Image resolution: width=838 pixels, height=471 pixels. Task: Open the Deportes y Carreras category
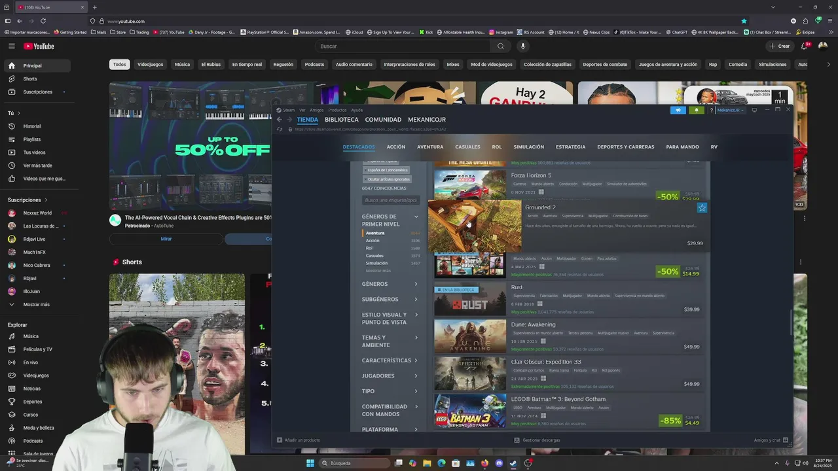[625, 147]
